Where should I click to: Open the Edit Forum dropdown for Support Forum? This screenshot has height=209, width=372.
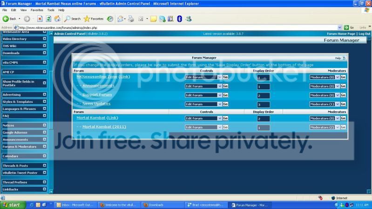coord(203,95)
